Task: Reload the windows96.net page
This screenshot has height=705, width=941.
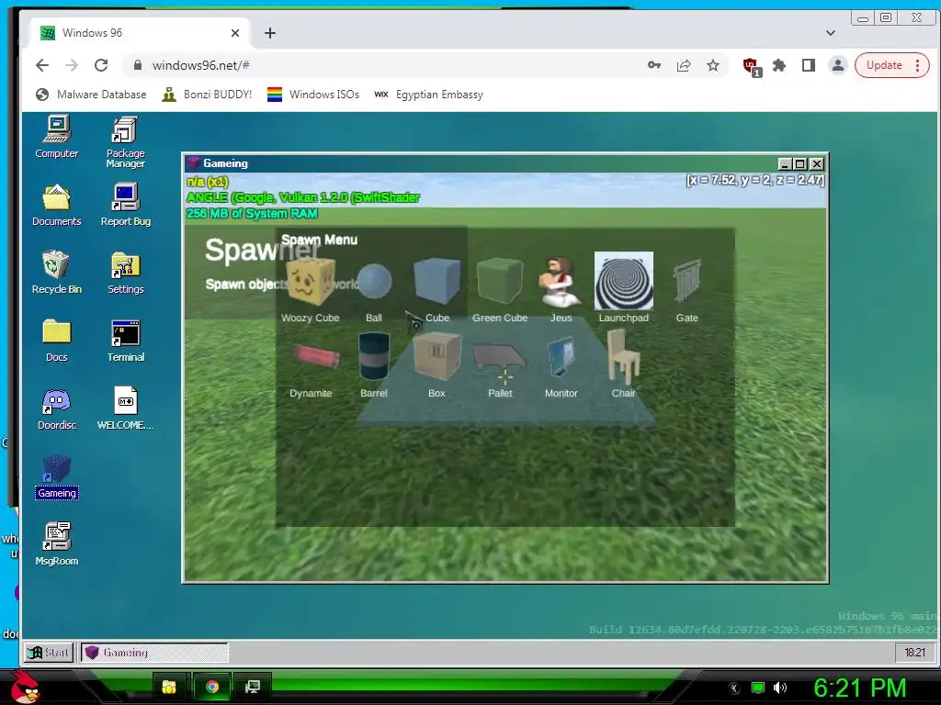Action: coord(101,65)
